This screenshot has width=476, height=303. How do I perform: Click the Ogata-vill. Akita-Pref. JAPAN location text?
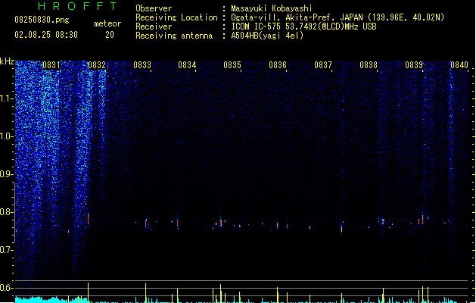338,17
